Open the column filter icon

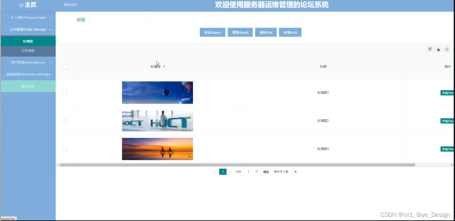point(430,49)
